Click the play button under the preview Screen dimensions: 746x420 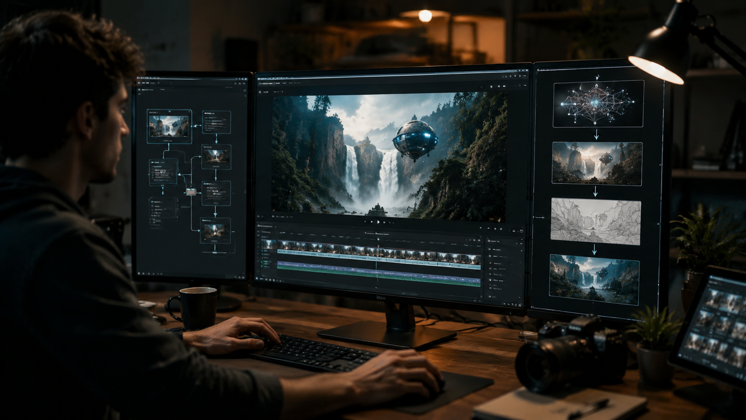[x=378, y=222]
